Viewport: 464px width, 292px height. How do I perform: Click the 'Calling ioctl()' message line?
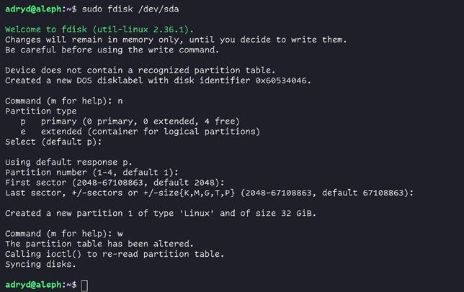pyautogui.click(x=115, y=254)
